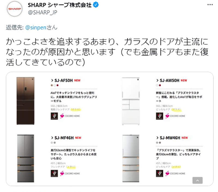Screen dimensions: 218x192
Task: Click the silver SJ-MW46H refrigerator image
Action: click(131, 158)
